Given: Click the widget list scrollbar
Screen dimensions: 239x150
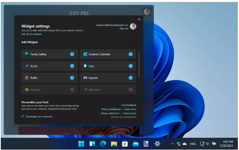Looking at the screenshot, I should coord(139,64).
